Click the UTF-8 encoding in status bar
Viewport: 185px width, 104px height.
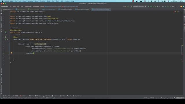click(x=152, y=98)
